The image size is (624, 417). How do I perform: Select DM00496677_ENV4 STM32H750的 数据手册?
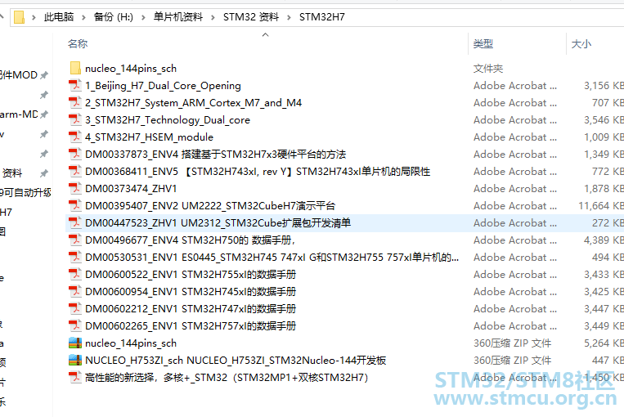191,240
